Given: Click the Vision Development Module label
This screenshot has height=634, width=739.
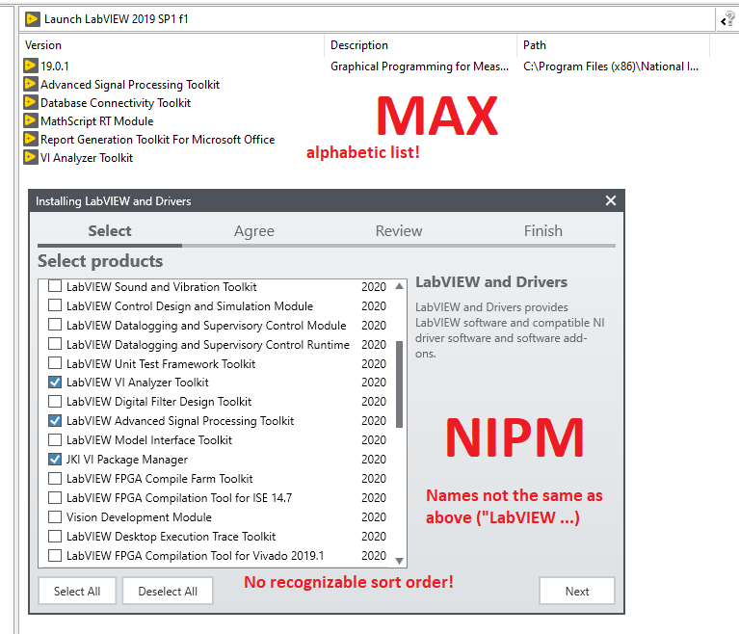Looking at the screenshot, I should point(139,517).
